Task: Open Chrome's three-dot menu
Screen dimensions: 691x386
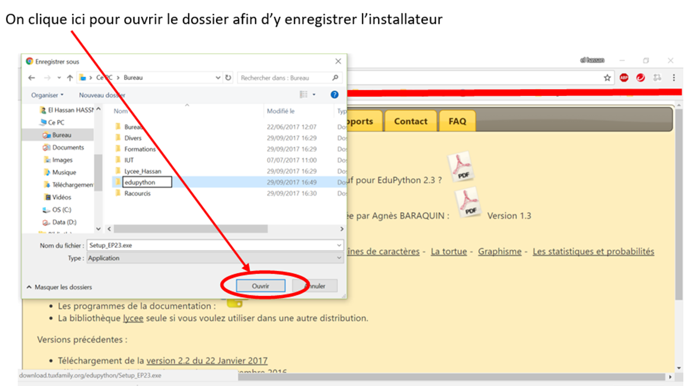Action: tap(674, 77)
